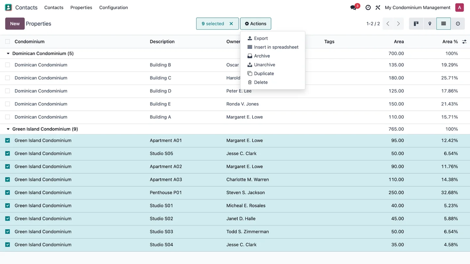Click the New button

(x=15, y=23)
